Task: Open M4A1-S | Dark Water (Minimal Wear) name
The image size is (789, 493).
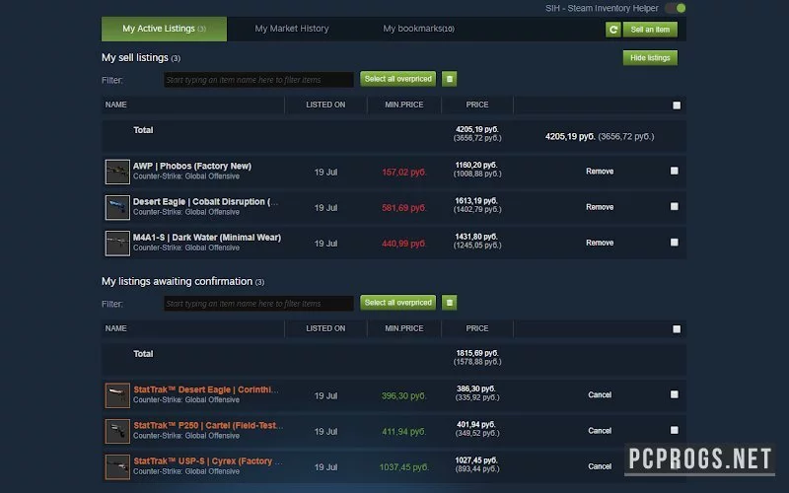Action: 207,238
